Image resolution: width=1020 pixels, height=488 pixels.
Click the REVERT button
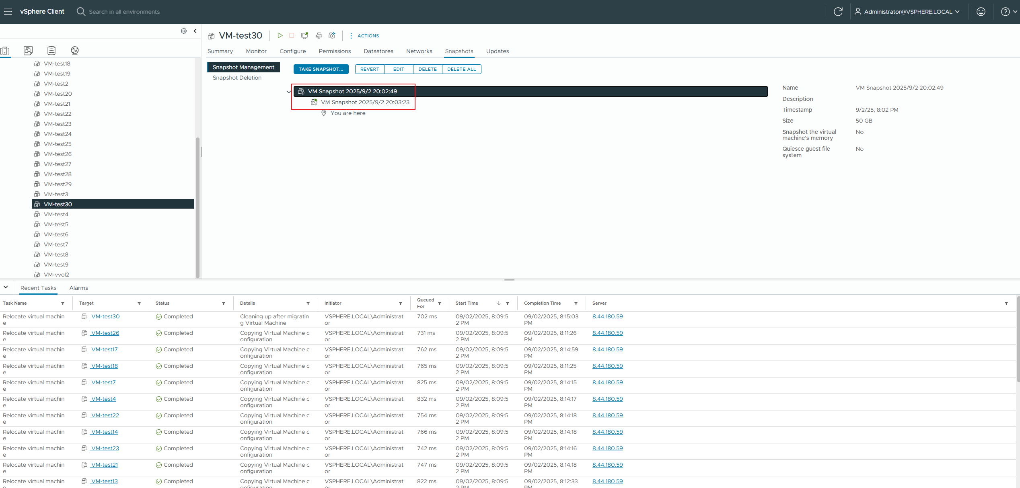click(x=370, y=69)
